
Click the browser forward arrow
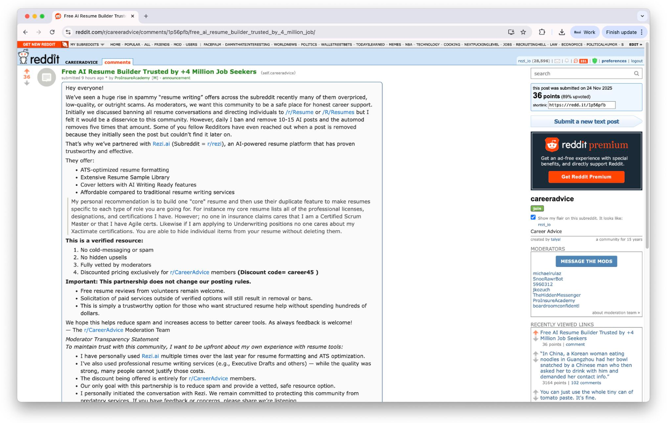39,32
